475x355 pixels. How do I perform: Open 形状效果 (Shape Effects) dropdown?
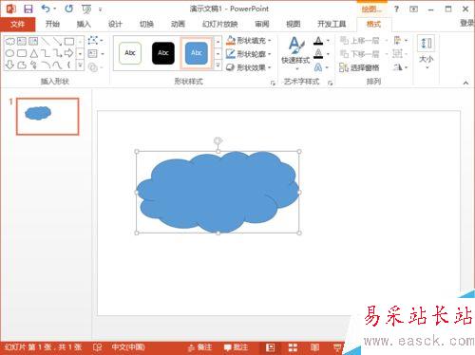249,67
